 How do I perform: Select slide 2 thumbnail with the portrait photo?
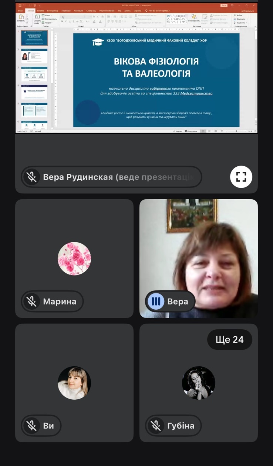coord(34,56)
